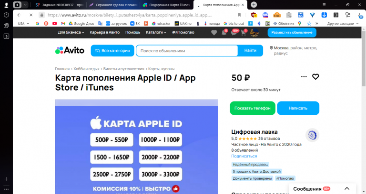
Task: Open the Карты, купоны breadcrumb
Action: point(161,69)
